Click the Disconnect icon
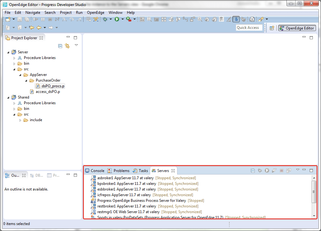 coord(57,19)
